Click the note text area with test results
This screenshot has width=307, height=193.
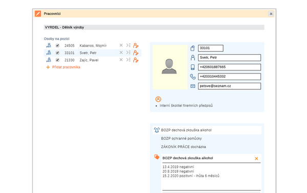click(x=211, y=176)
